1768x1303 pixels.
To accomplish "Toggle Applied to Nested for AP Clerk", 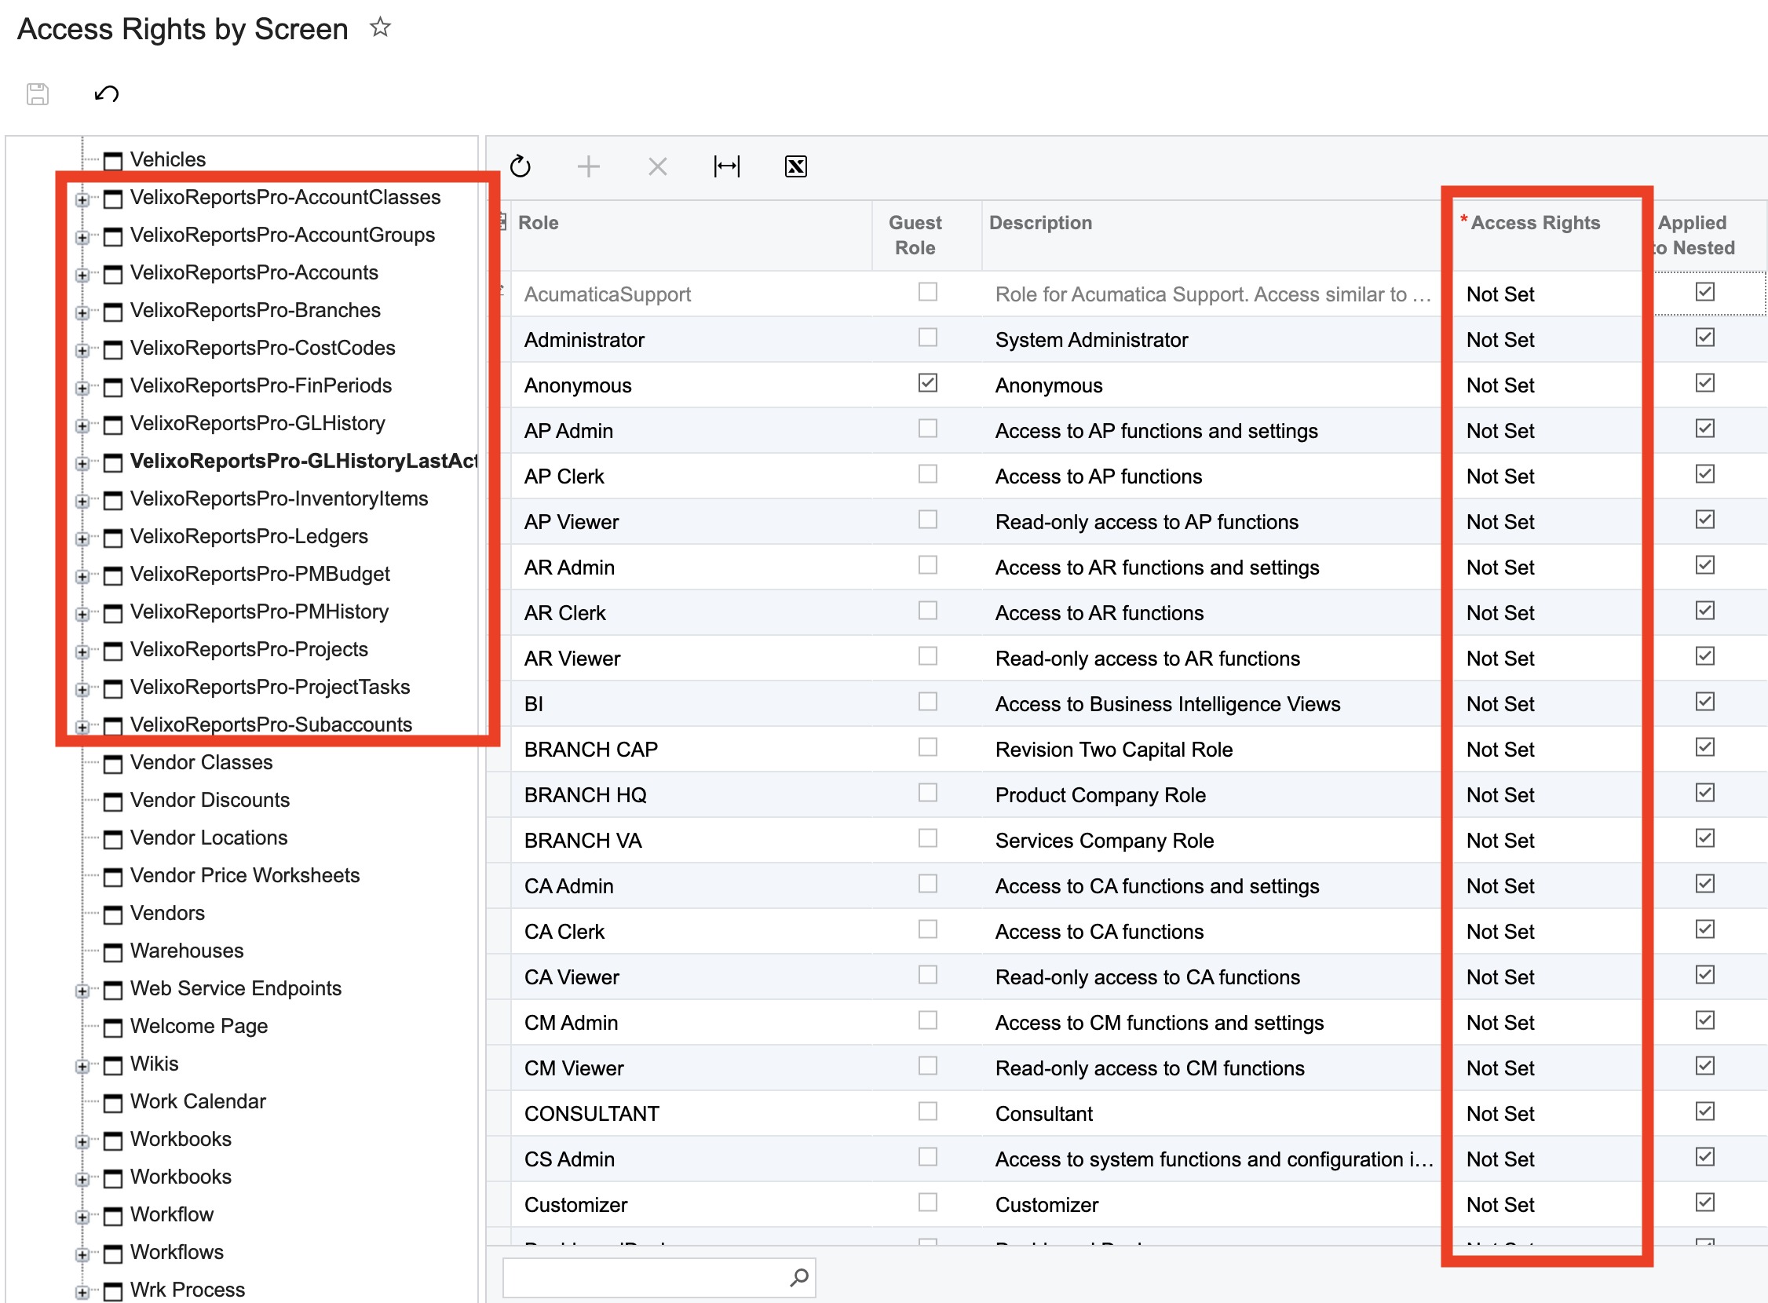I will (x=1705, y=474).
